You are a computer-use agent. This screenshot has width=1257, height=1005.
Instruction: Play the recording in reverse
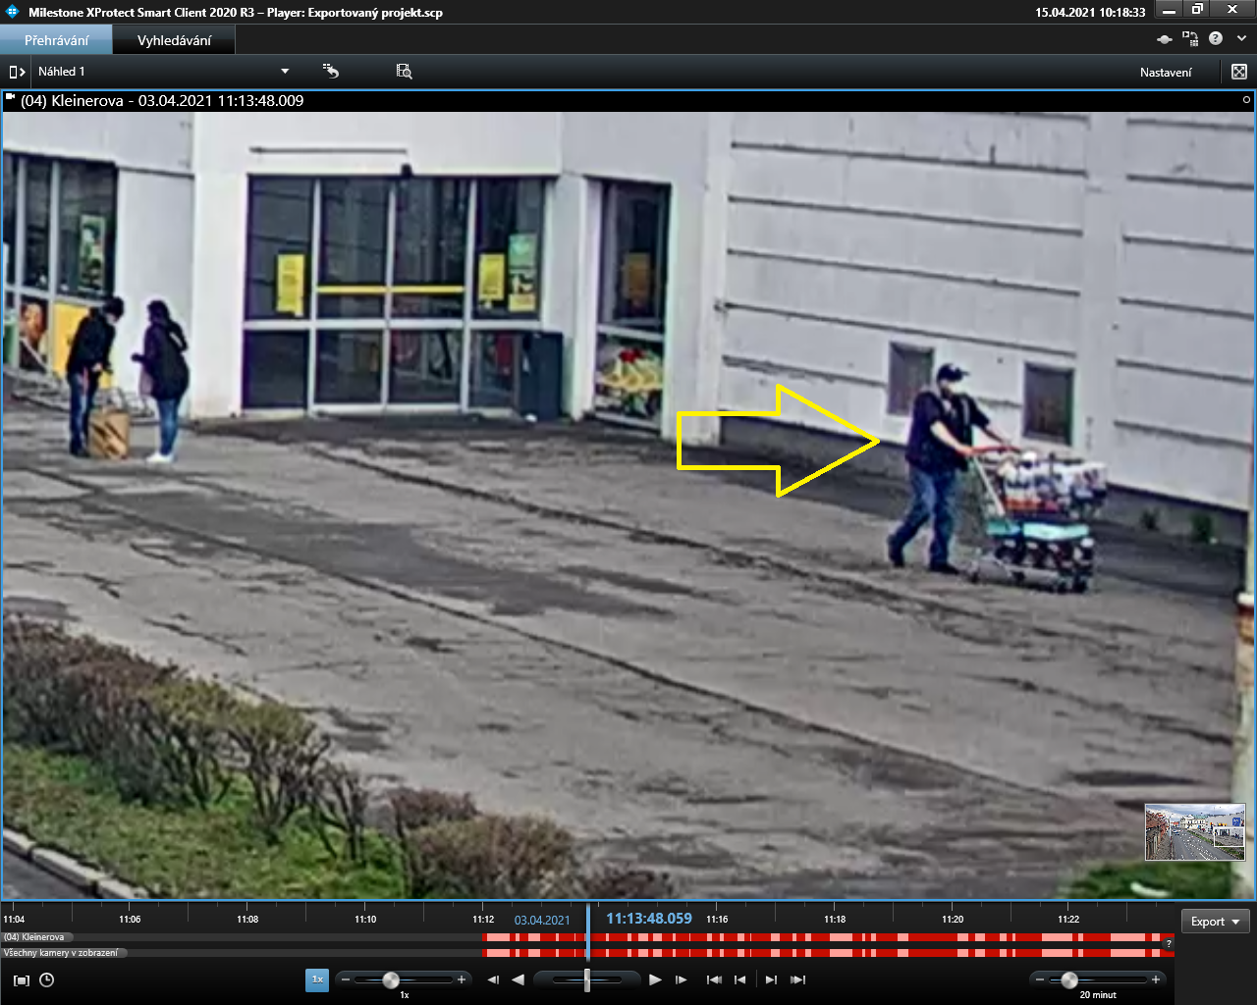point(519,979)
